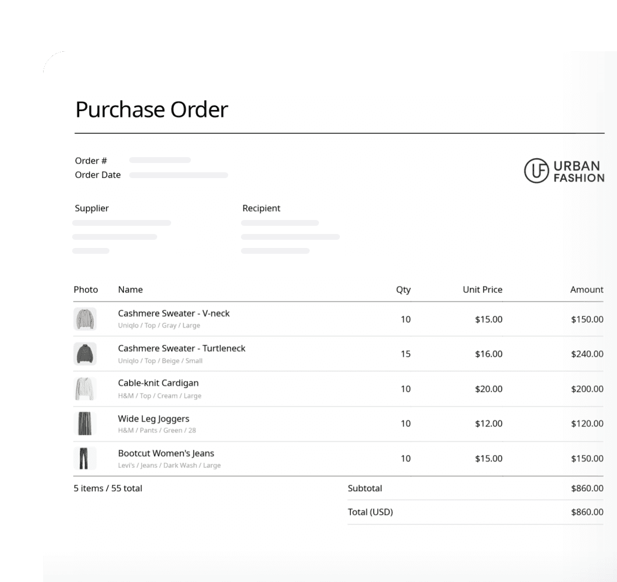Select the "Wide Leg Joggers" item name
This screenshot has height=582, width=617.
[154, 418]
